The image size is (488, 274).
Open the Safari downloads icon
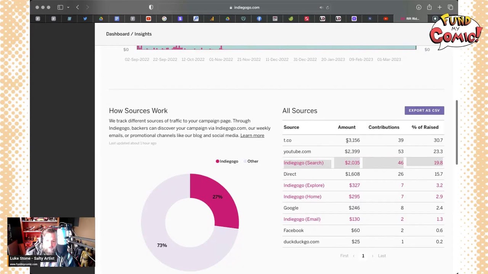419,7
